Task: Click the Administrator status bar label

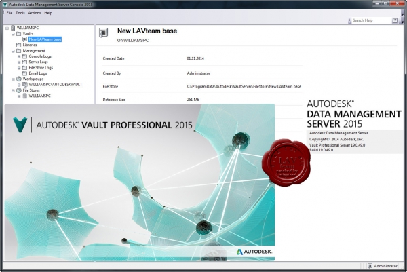Action: pos(386,266)
